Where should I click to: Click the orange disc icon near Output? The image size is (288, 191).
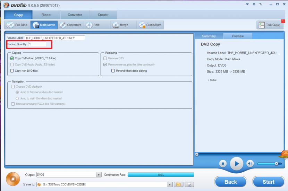13,179
